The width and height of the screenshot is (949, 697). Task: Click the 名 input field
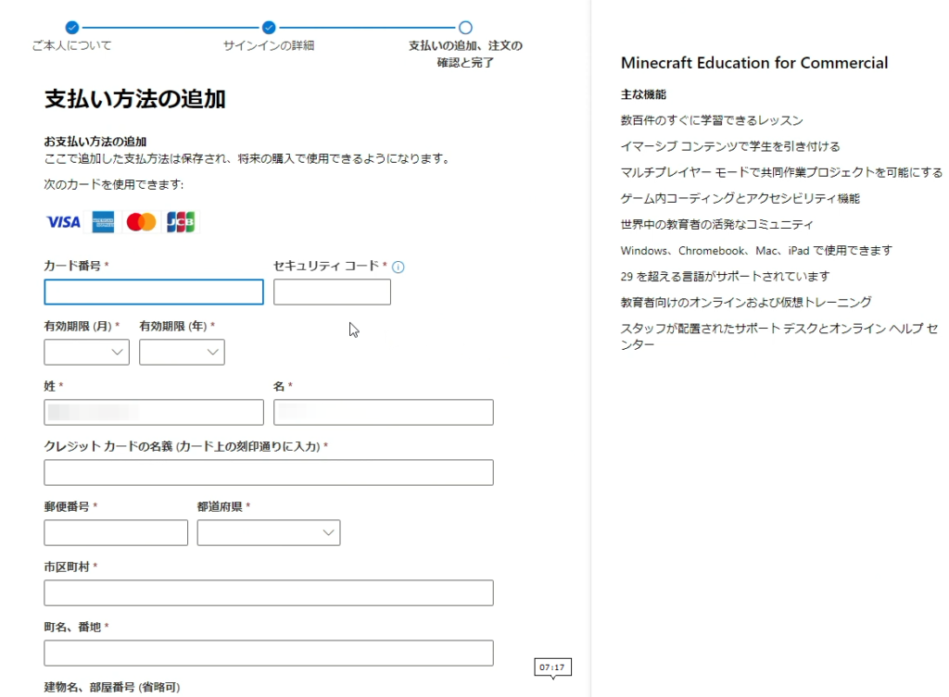(383, 413)
